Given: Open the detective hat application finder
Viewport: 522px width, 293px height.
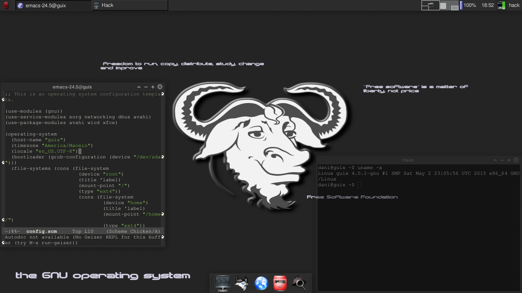Looking at the screenshot, I should point(299,283).
